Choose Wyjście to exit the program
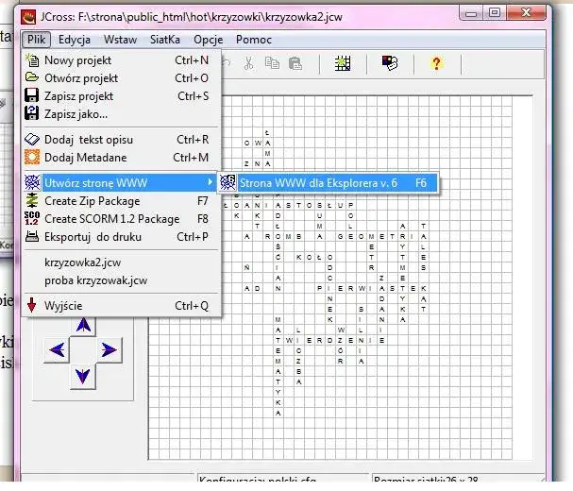This screenshot has height=491, width=573. [121, 306]
